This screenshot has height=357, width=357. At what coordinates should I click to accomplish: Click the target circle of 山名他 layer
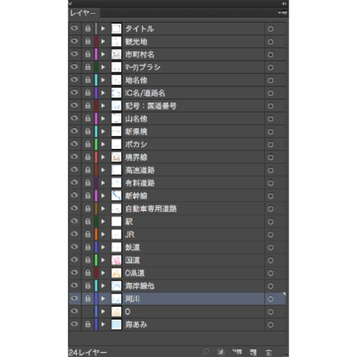pos(271,119)
